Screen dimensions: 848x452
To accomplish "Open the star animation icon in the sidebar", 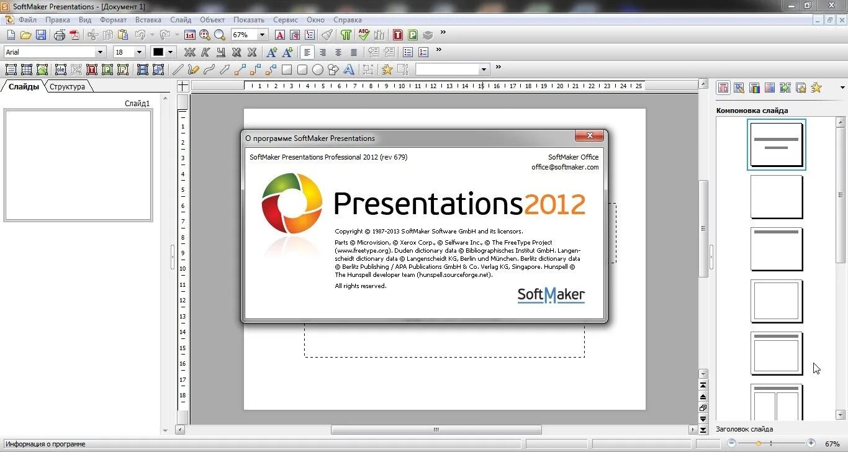I will [816, 88].
